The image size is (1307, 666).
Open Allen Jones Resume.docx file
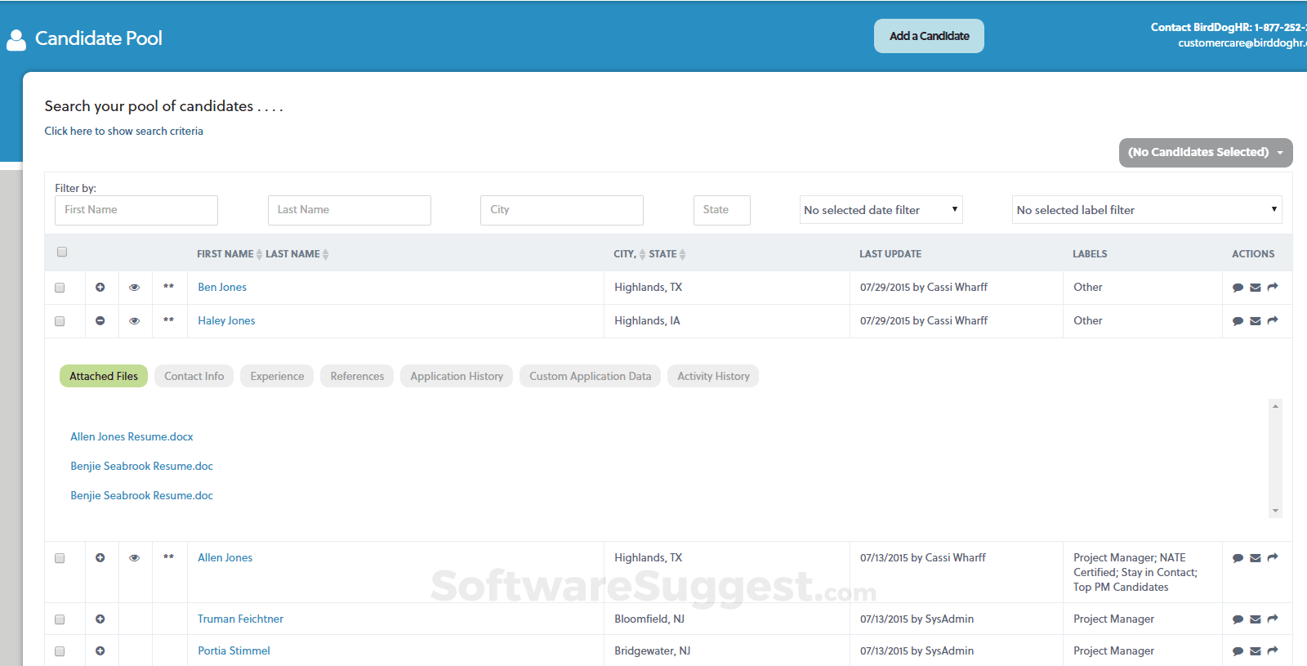(x=132, y=437)
